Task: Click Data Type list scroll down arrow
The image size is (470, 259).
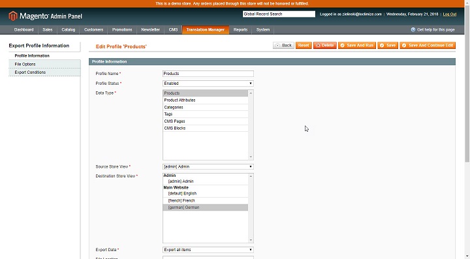Action: (x=251, y=157)
